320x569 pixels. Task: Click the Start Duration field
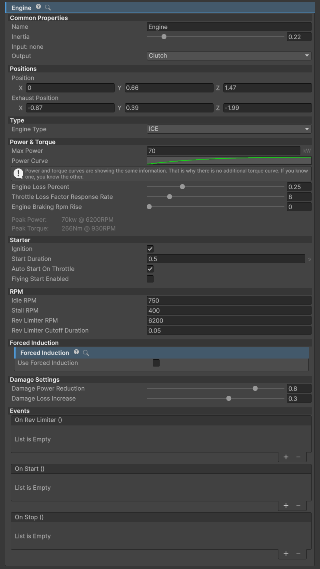(x=226, y=259)
